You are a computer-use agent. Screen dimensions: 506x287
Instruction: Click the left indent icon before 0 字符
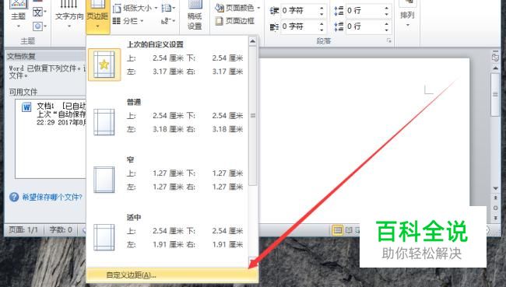[x=274, y=11]
